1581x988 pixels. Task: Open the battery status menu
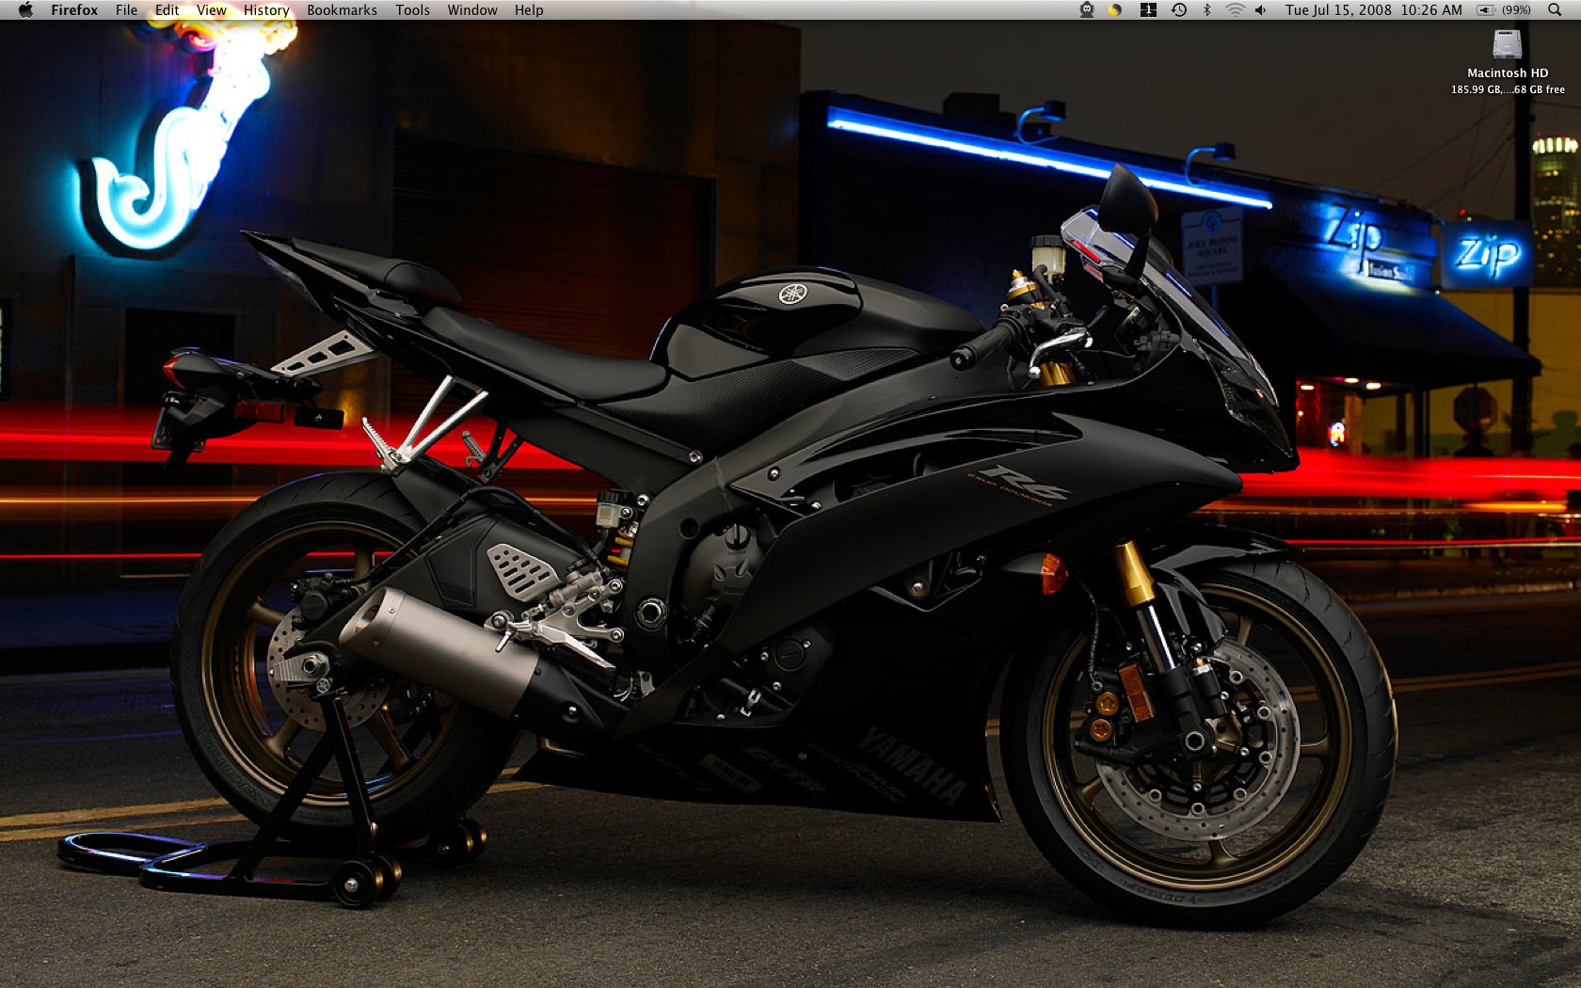1486,10
